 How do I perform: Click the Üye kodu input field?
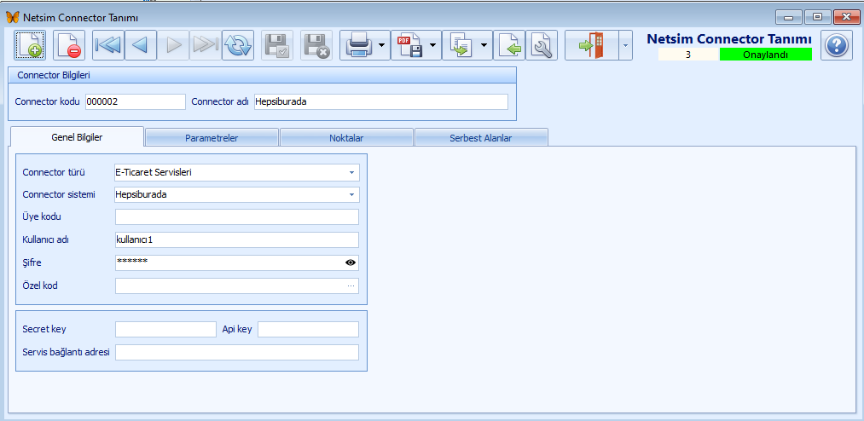click(237, 216)
